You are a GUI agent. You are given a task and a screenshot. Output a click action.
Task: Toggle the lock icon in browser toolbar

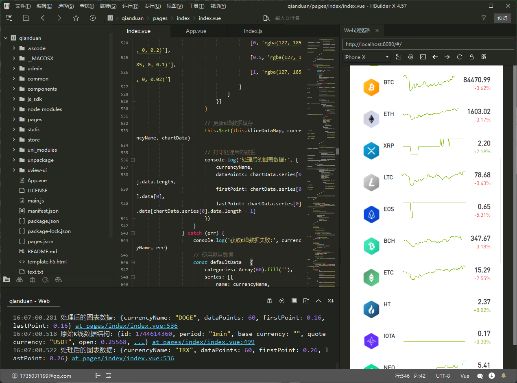coord(471,57)
